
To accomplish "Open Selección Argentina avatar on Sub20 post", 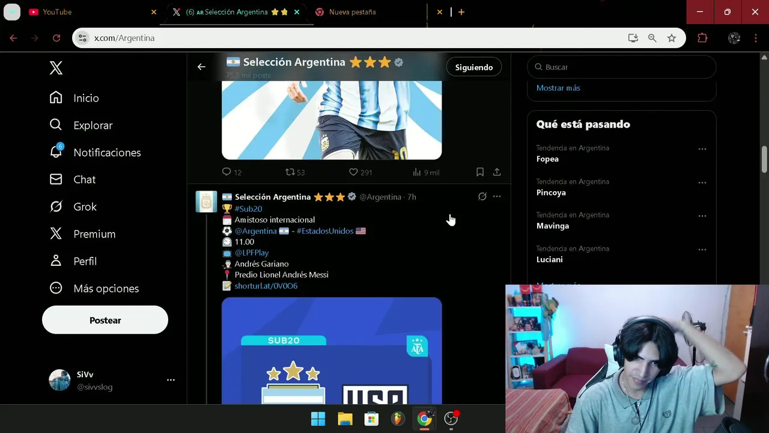I will tap(206, 202).
